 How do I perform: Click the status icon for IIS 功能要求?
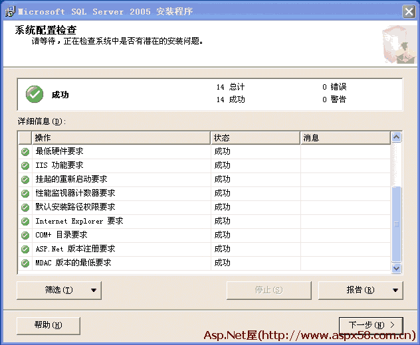pyautogui.click(x=25, y=166)
